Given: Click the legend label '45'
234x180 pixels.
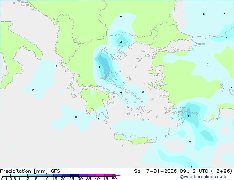Looking at the screenshot, I should pyautogui.click(x=106, y=179).
